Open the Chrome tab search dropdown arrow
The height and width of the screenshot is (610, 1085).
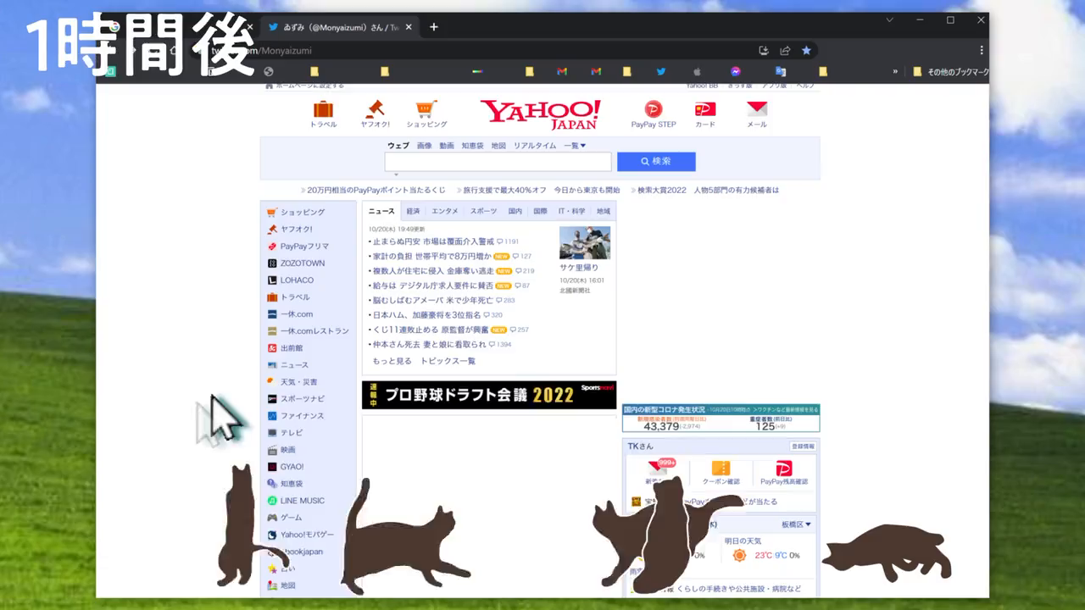(x=890, y=19)
